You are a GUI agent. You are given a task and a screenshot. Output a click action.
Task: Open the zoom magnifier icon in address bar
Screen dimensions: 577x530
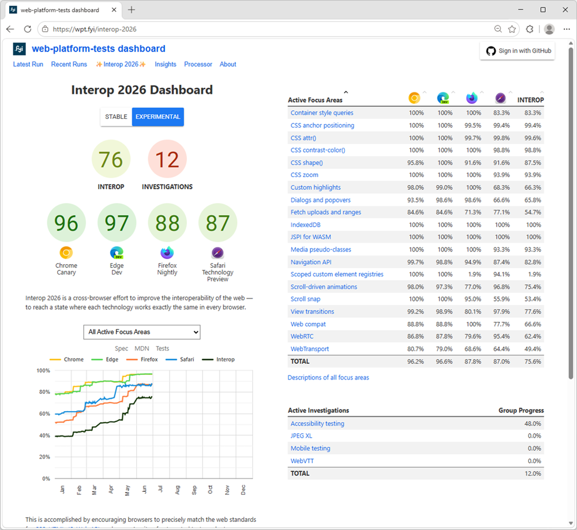pyautogui.click(x=498, y=29)
